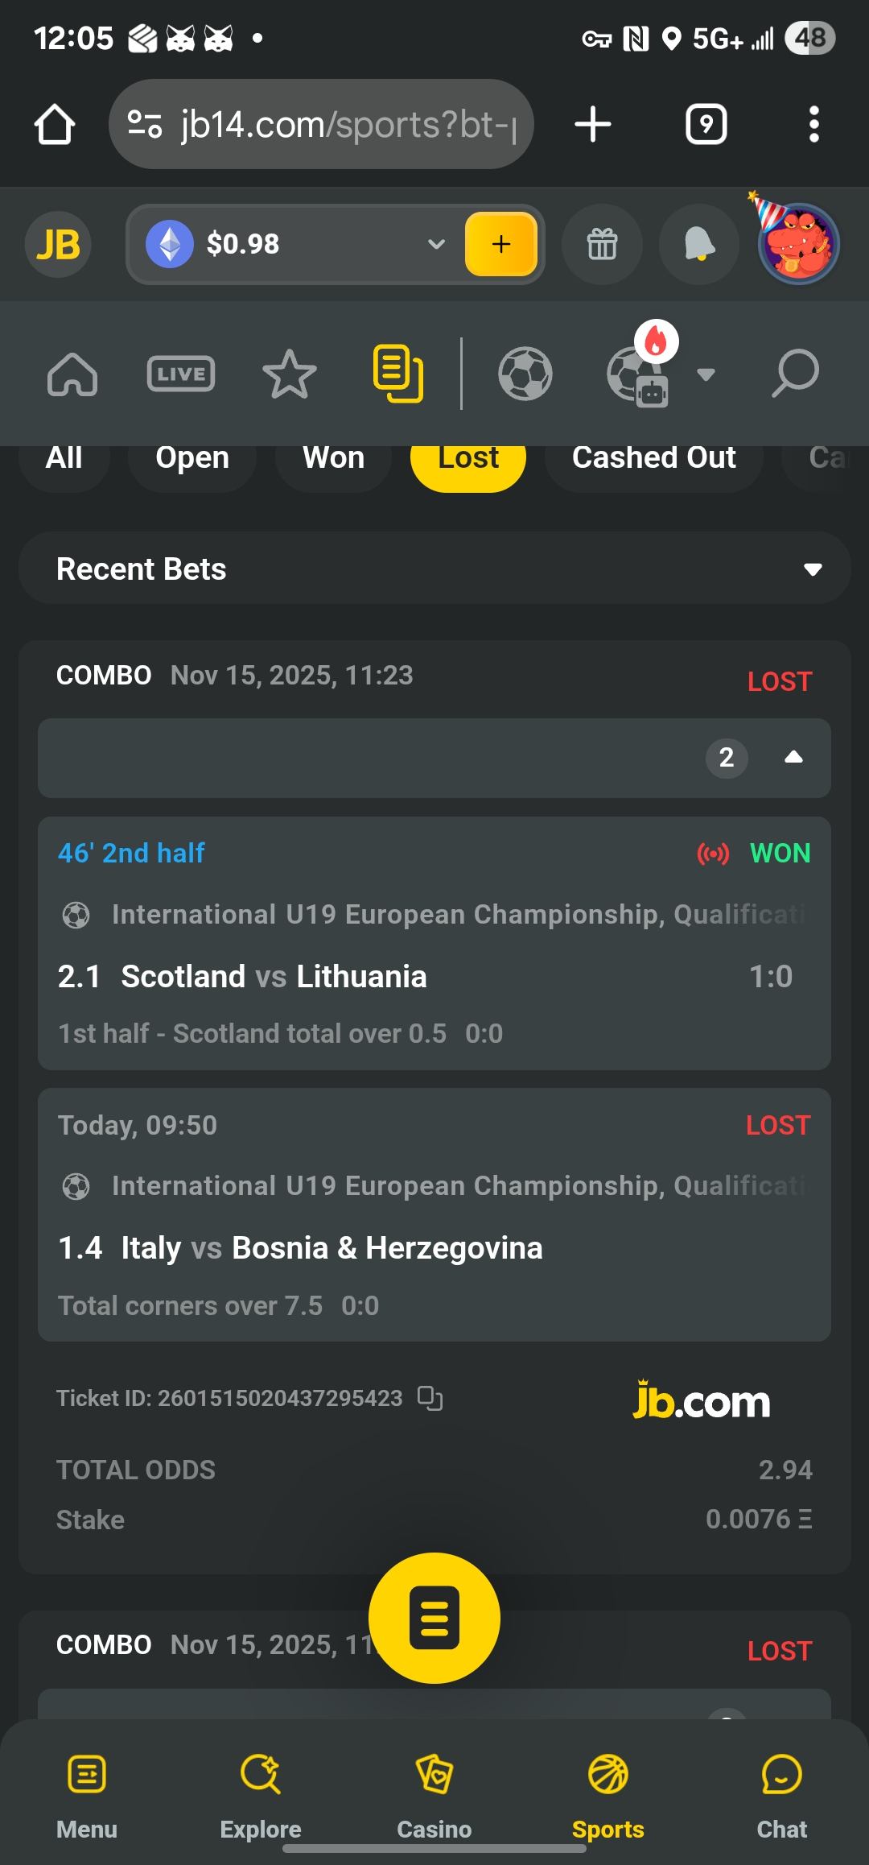Open the soccer ball sport icon

(x=525, y=374)
